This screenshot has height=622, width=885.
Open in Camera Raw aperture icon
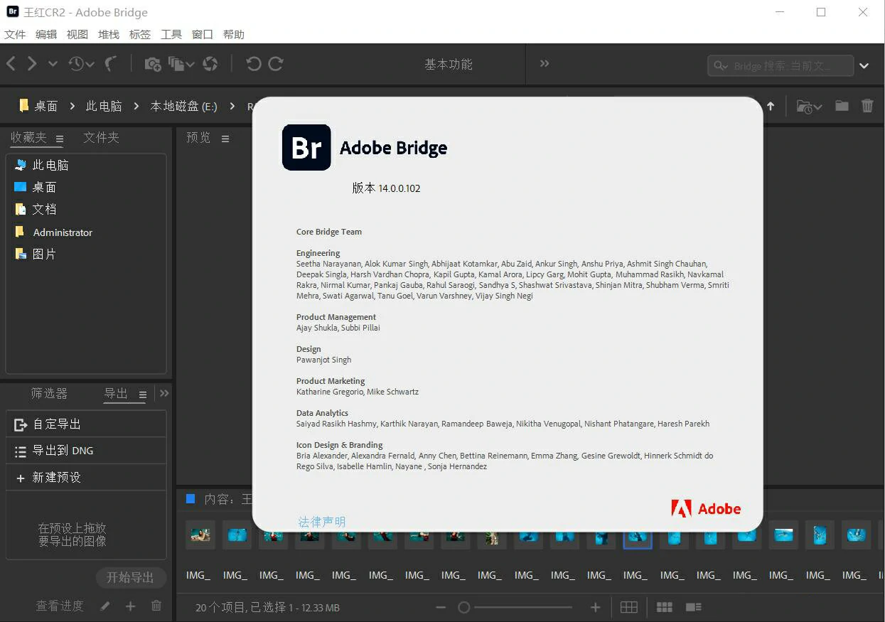coord(210,64)
